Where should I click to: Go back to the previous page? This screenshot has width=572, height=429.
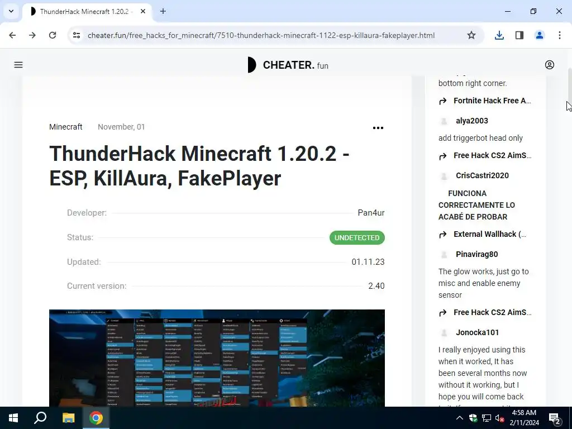point(12,35)
